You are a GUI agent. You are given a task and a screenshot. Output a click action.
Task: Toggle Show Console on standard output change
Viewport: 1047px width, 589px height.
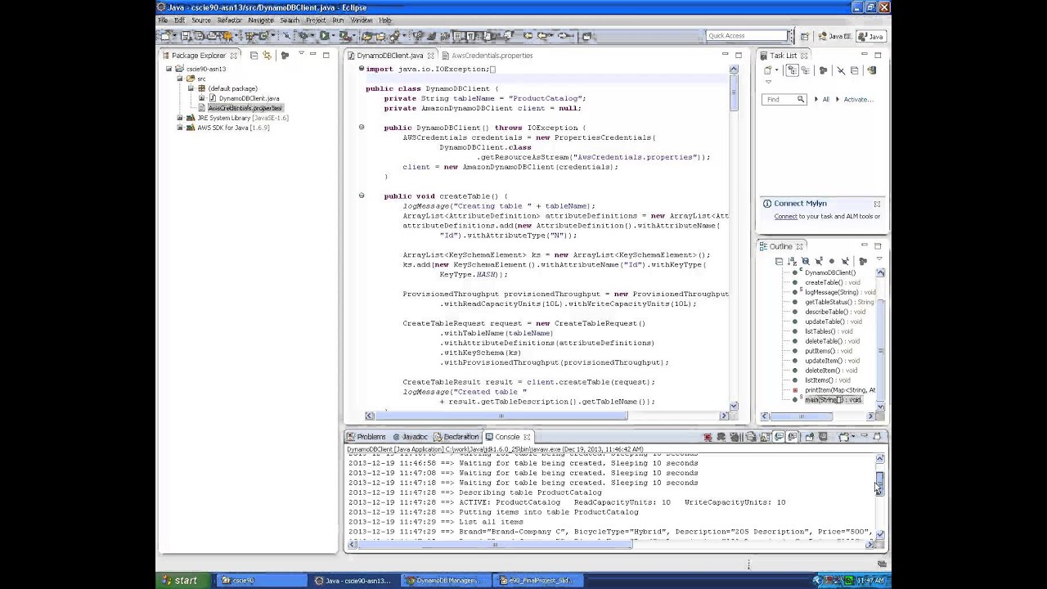click(x=778, y=437)
